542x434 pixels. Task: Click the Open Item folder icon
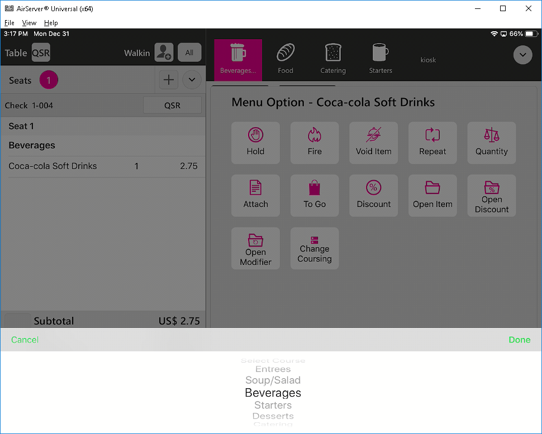432,188
